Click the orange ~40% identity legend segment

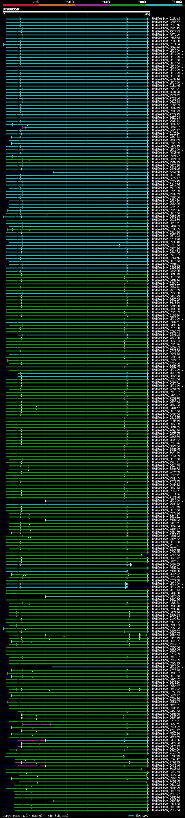(57, 5)
